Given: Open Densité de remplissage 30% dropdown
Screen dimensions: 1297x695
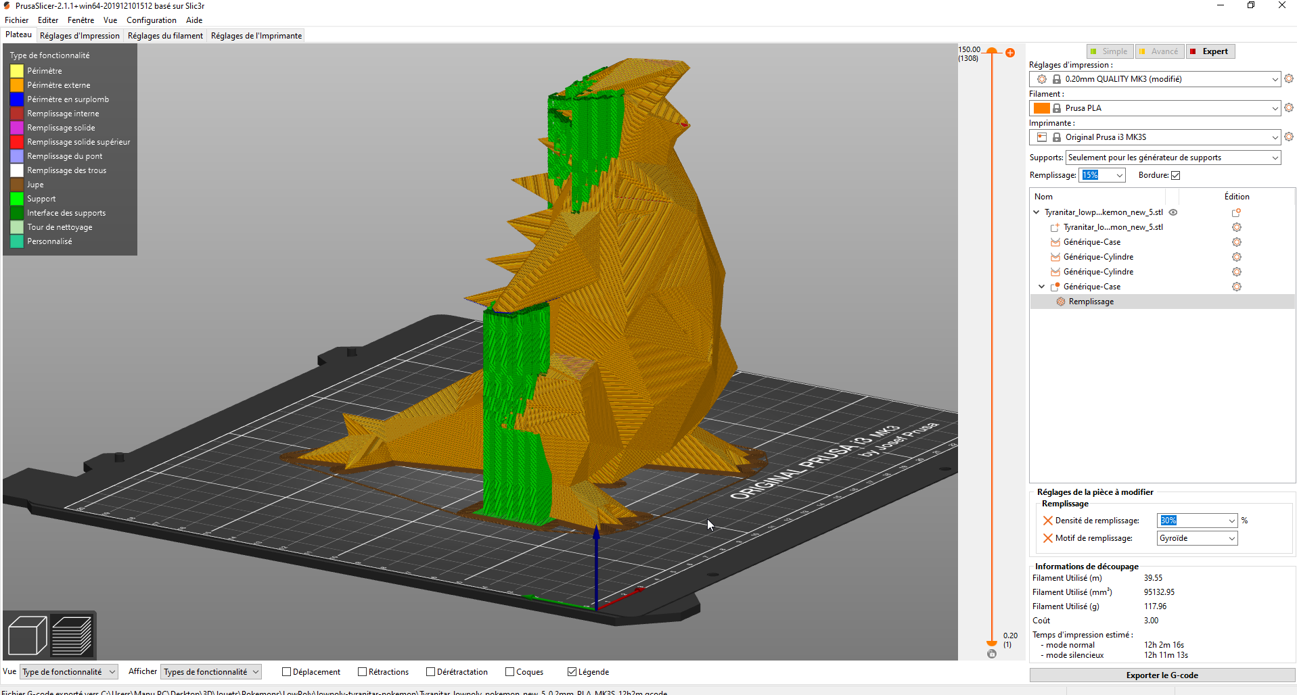Looking at the screenshot, I should click(1231, 521).
